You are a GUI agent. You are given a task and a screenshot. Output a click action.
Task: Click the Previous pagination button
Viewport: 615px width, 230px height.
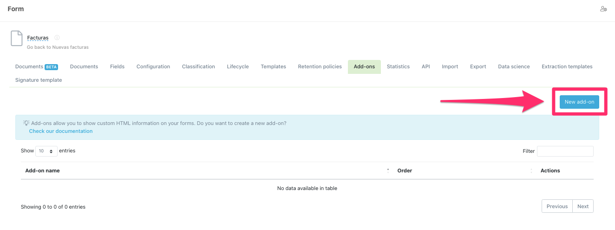pos(557,206)
